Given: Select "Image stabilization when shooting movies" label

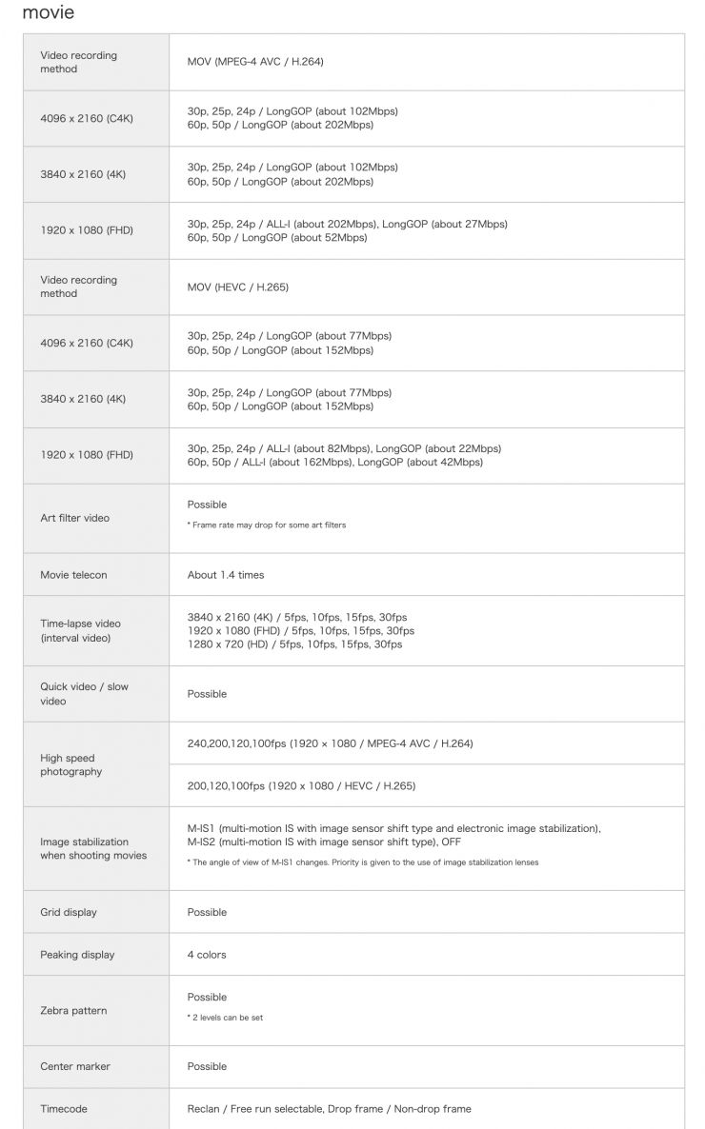Looking at the screenshot, I should tap(93, 848).
